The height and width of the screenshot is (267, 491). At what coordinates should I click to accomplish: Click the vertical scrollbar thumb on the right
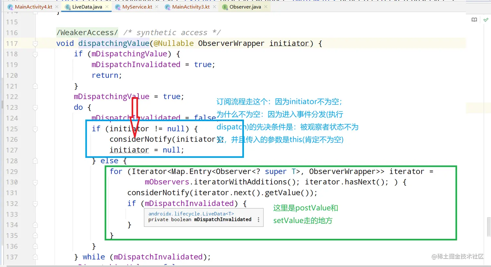point(489,227)
